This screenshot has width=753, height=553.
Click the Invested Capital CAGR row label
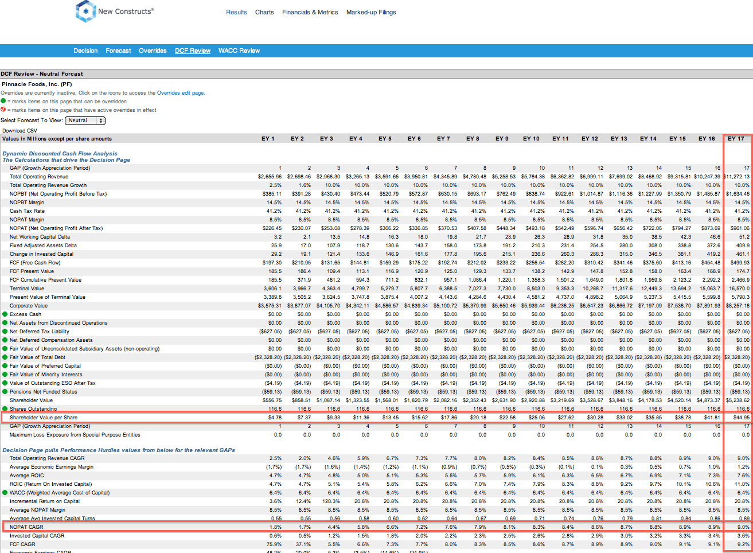(37, 536)
